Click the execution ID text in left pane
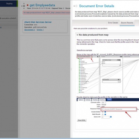 coord(9,18)
